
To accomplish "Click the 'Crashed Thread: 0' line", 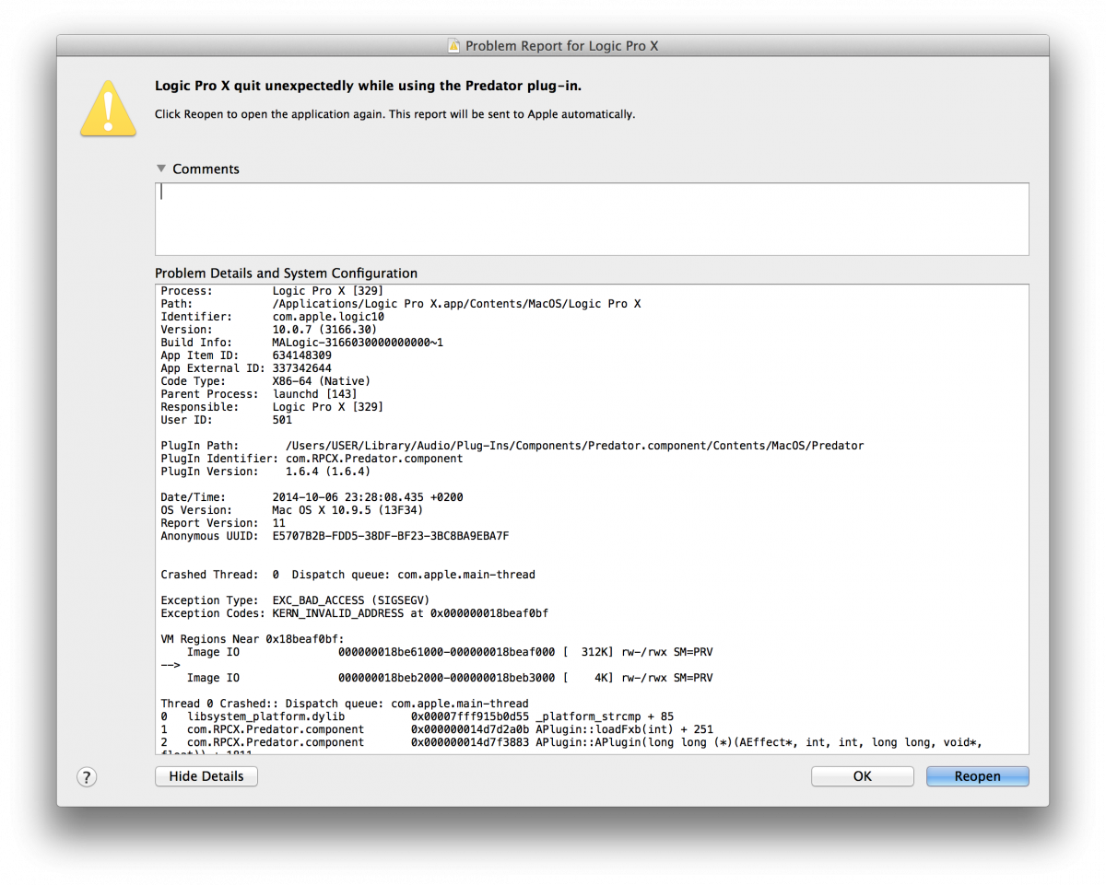I will click(x=347, y=575).
